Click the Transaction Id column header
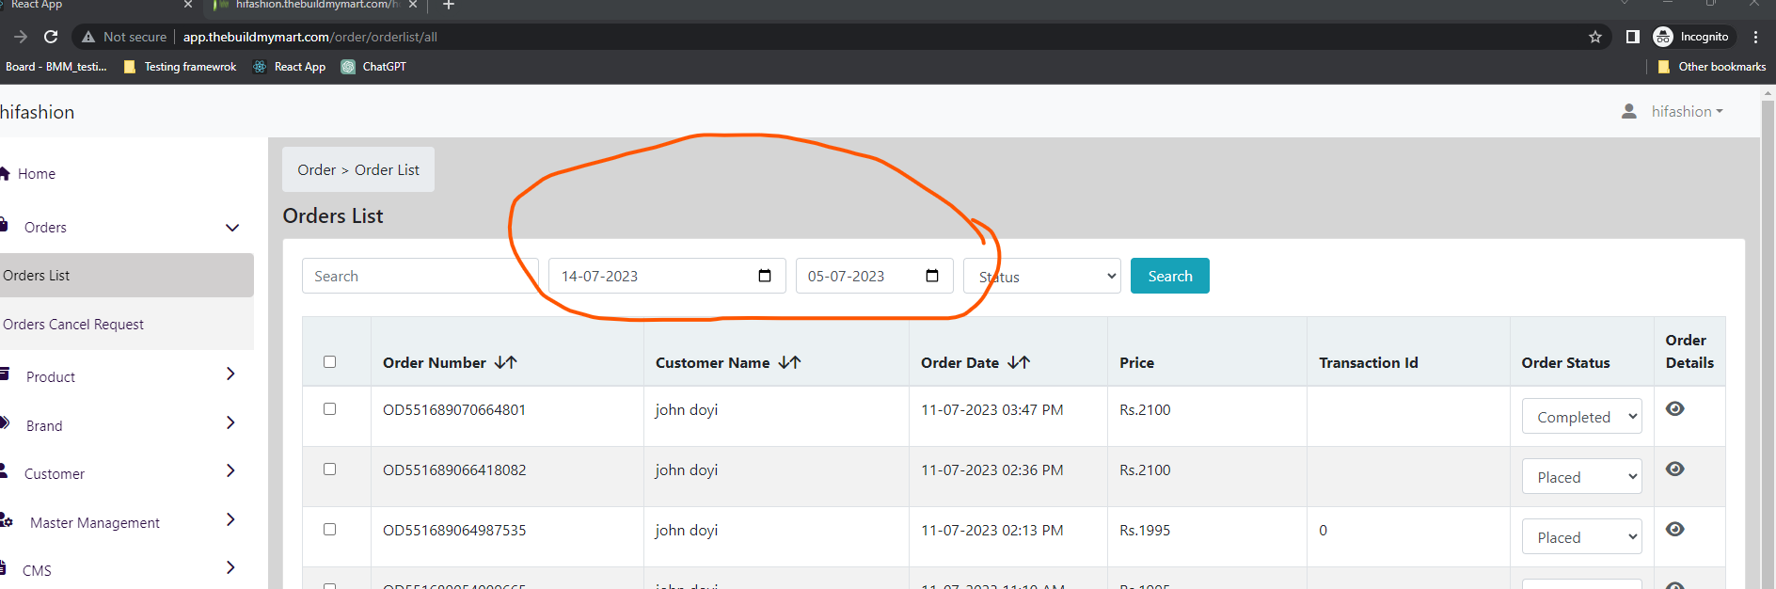Image resolution: width=1776 pixels, height=589 pixels. pos(1369,362)
